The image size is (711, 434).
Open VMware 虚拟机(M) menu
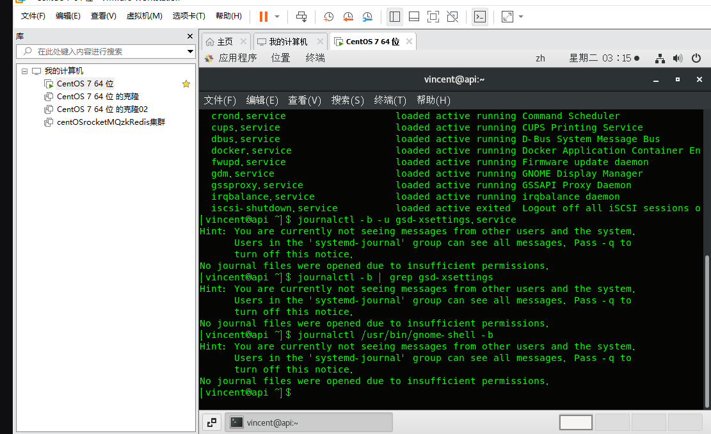(144, 16)
